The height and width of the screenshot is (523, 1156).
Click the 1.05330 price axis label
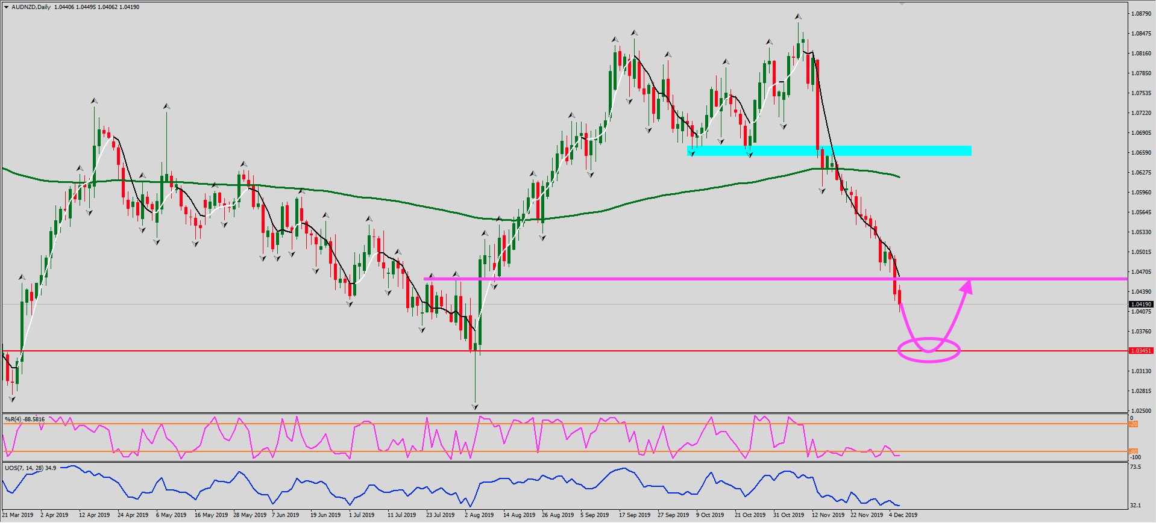1141,232
